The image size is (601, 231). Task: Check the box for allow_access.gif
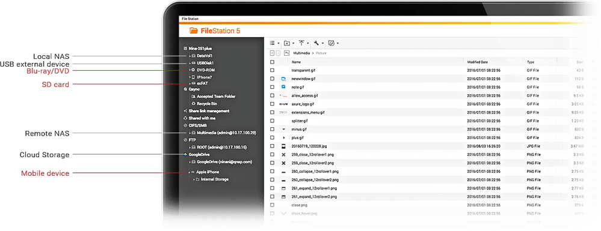(x=272, y=95)
